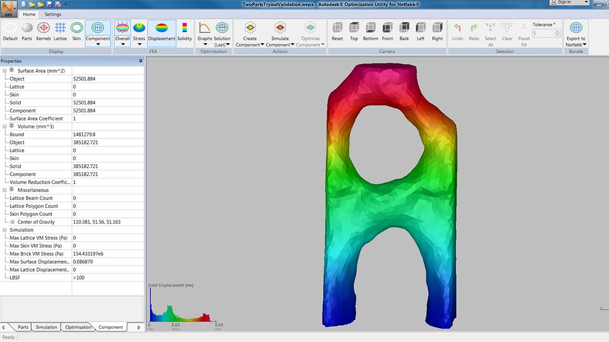Switch to the Simulation bottom tab
This screenshot has height=342, width=609.
tap(46, 327)
